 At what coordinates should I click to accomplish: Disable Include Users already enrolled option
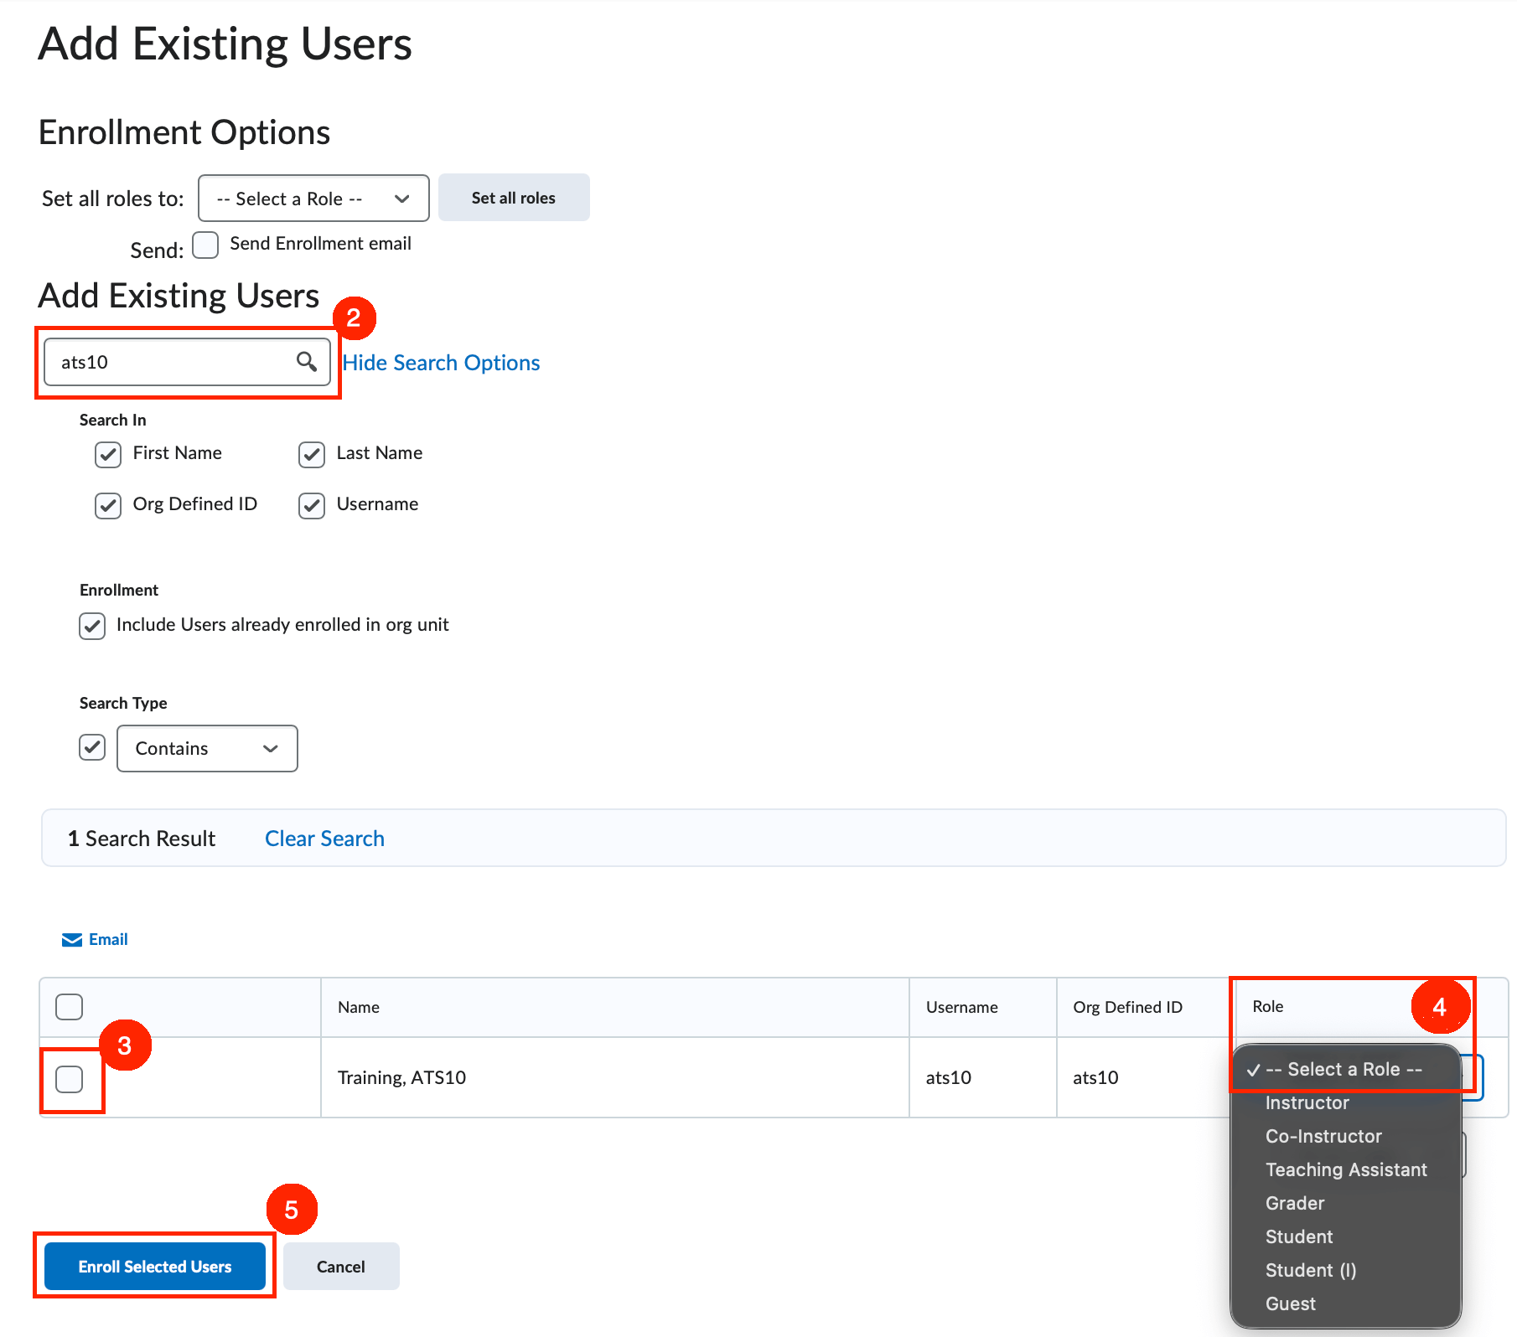click(x=92, y=626)
